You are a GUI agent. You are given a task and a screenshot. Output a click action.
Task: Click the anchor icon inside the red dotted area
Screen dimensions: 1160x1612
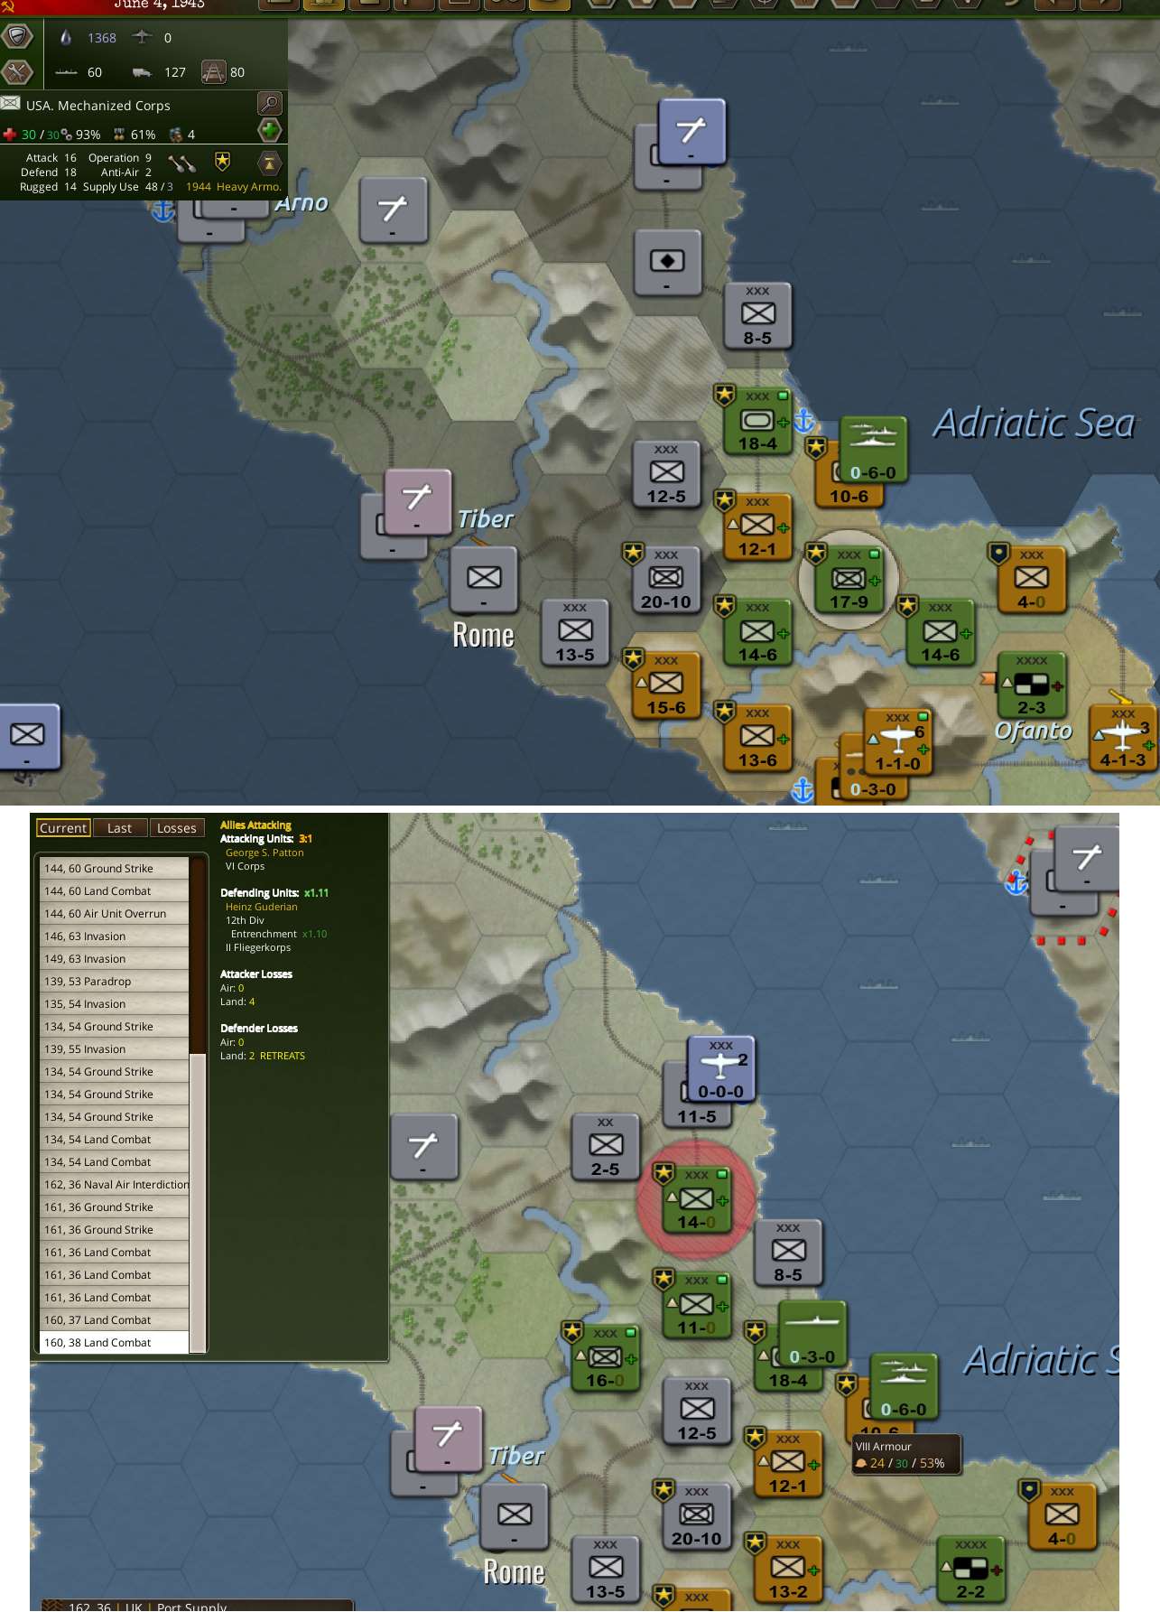point(1017,881)
